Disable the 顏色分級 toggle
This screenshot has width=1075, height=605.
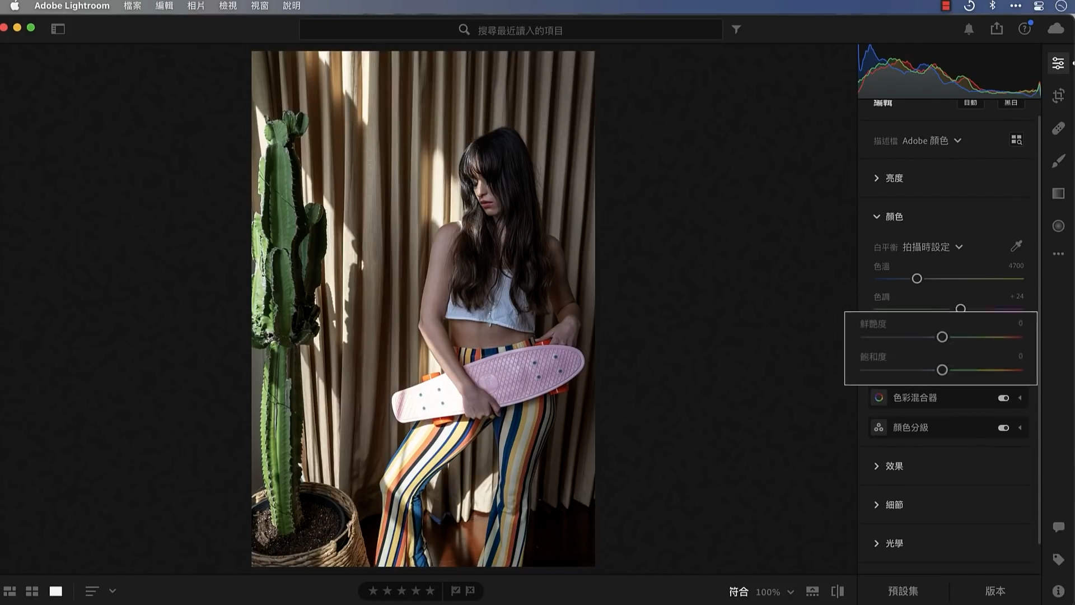pyautogui.click(x=1003, y=427)
